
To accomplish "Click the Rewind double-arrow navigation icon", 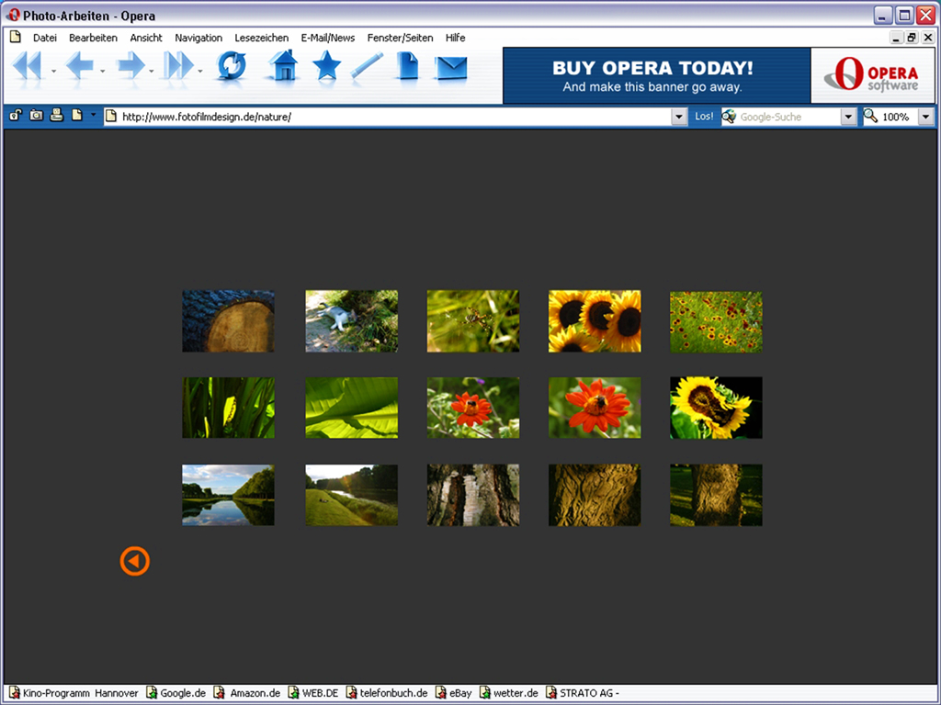I will tap(27, 65).
